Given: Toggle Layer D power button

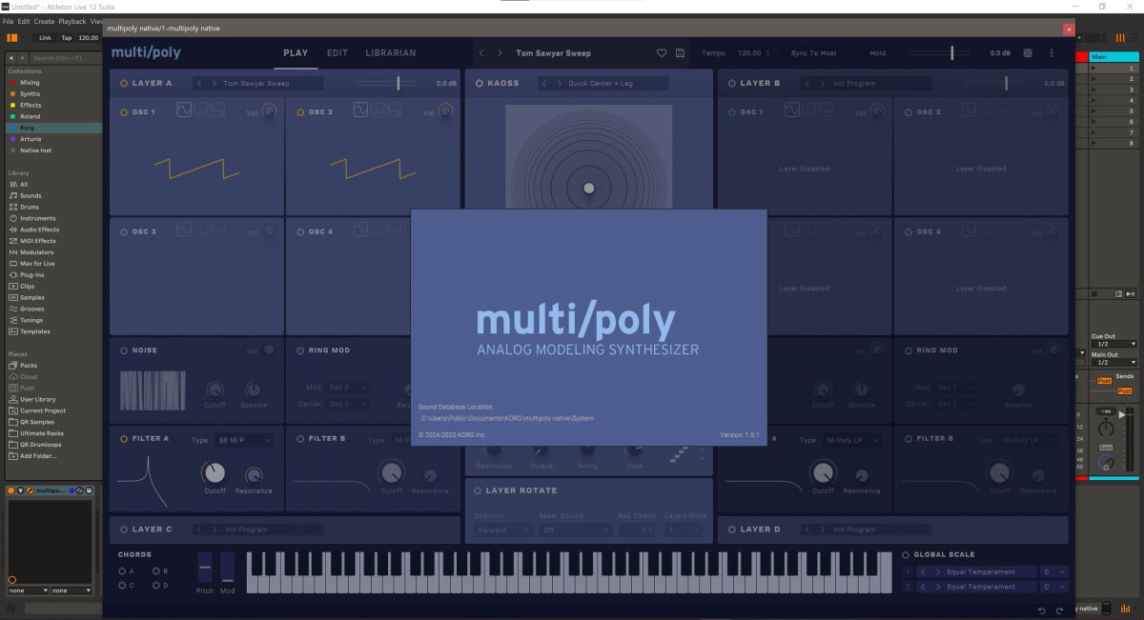Looking at the screenshot, I should point(731,530).
